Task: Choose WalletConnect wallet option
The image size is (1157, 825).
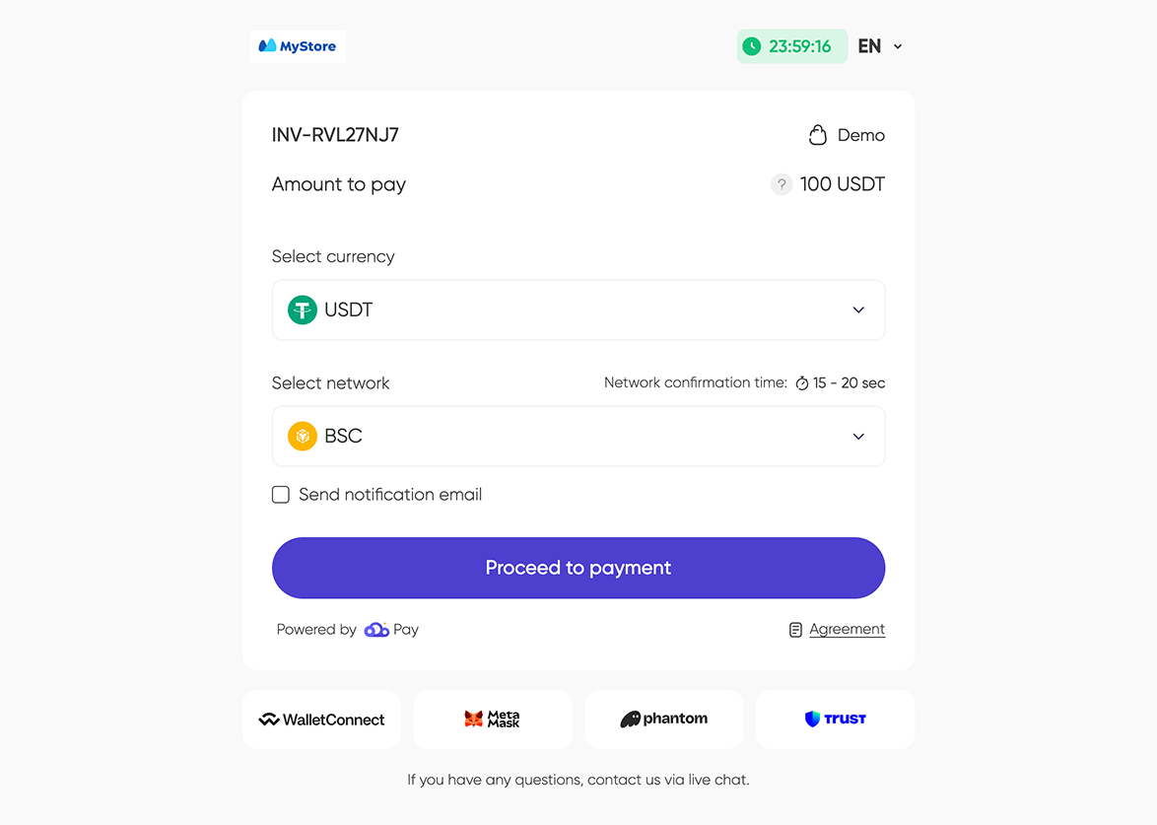Action: (321, 720)
